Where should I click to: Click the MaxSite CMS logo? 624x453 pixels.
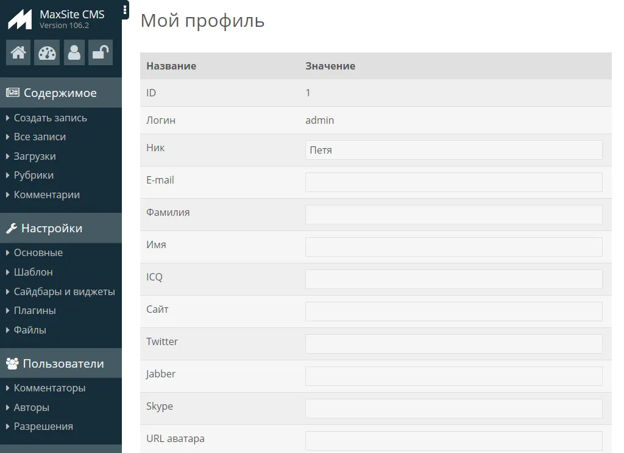(x=20, y=20)
